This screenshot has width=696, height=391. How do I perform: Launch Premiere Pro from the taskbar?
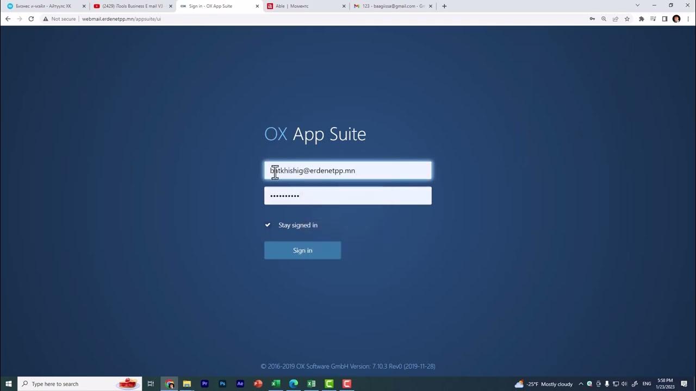204,384
